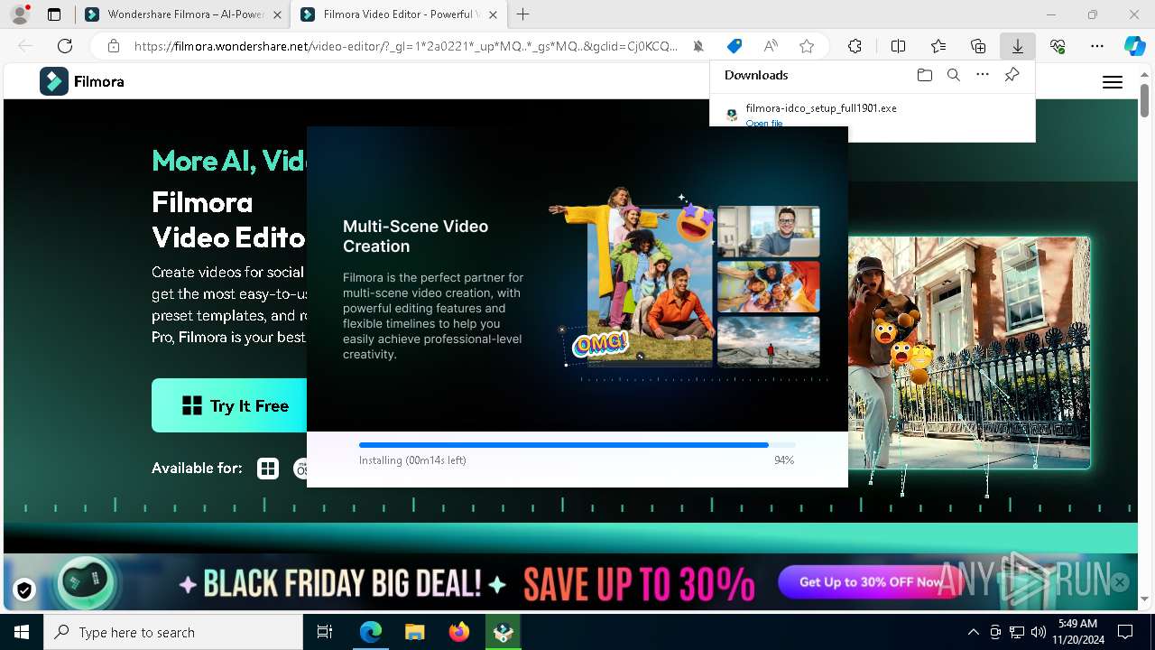This screenshot has width=1155, height=650.
Task: Open the website hamburger menu
Action: coord(1113,82)
